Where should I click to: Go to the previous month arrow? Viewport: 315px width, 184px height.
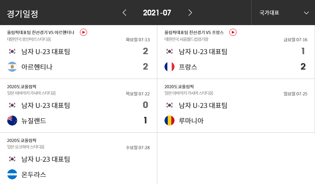[124, 13]
